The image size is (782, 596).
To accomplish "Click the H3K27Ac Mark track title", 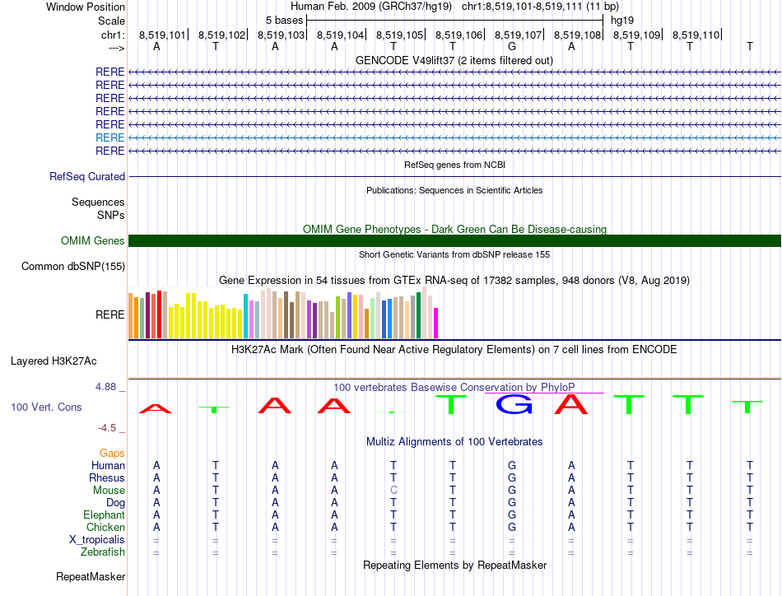I will coord(454,350).
